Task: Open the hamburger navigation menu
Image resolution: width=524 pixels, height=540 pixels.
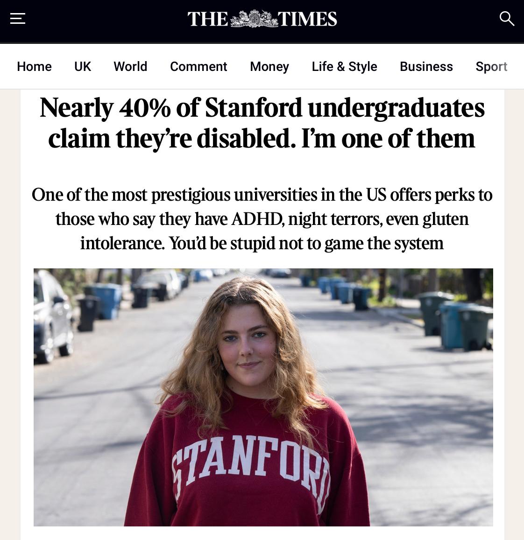Action: coord(18,19)
